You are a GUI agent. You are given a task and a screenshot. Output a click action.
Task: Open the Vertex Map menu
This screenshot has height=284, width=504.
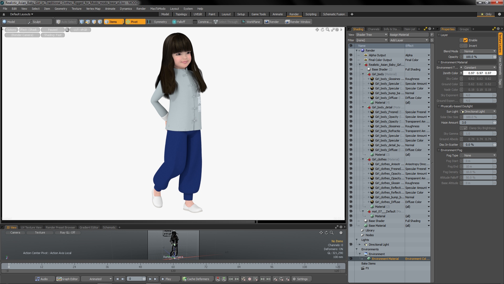(93, 9)
